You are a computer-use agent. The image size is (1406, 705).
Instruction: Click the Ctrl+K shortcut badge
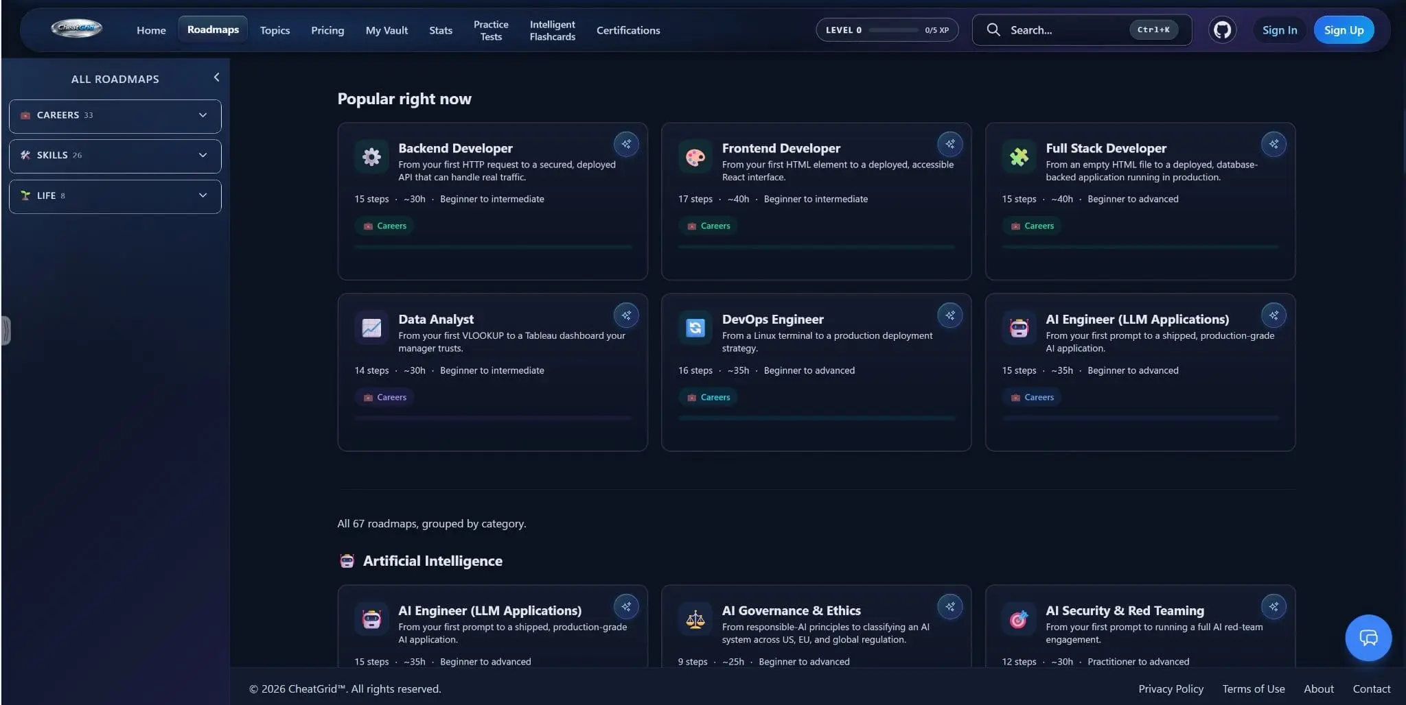pos(1153,29)
